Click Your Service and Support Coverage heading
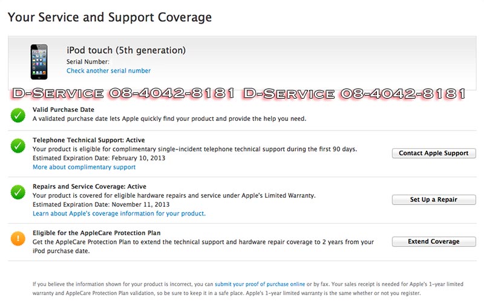This screenshot has height=306, width=484. [110, 17]
